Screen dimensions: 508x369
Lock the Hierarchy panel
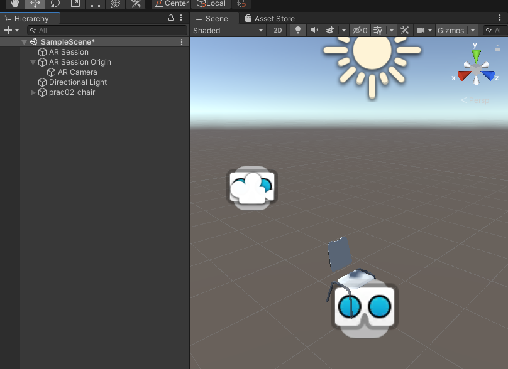pyautogui.click(x=171, y=18)
